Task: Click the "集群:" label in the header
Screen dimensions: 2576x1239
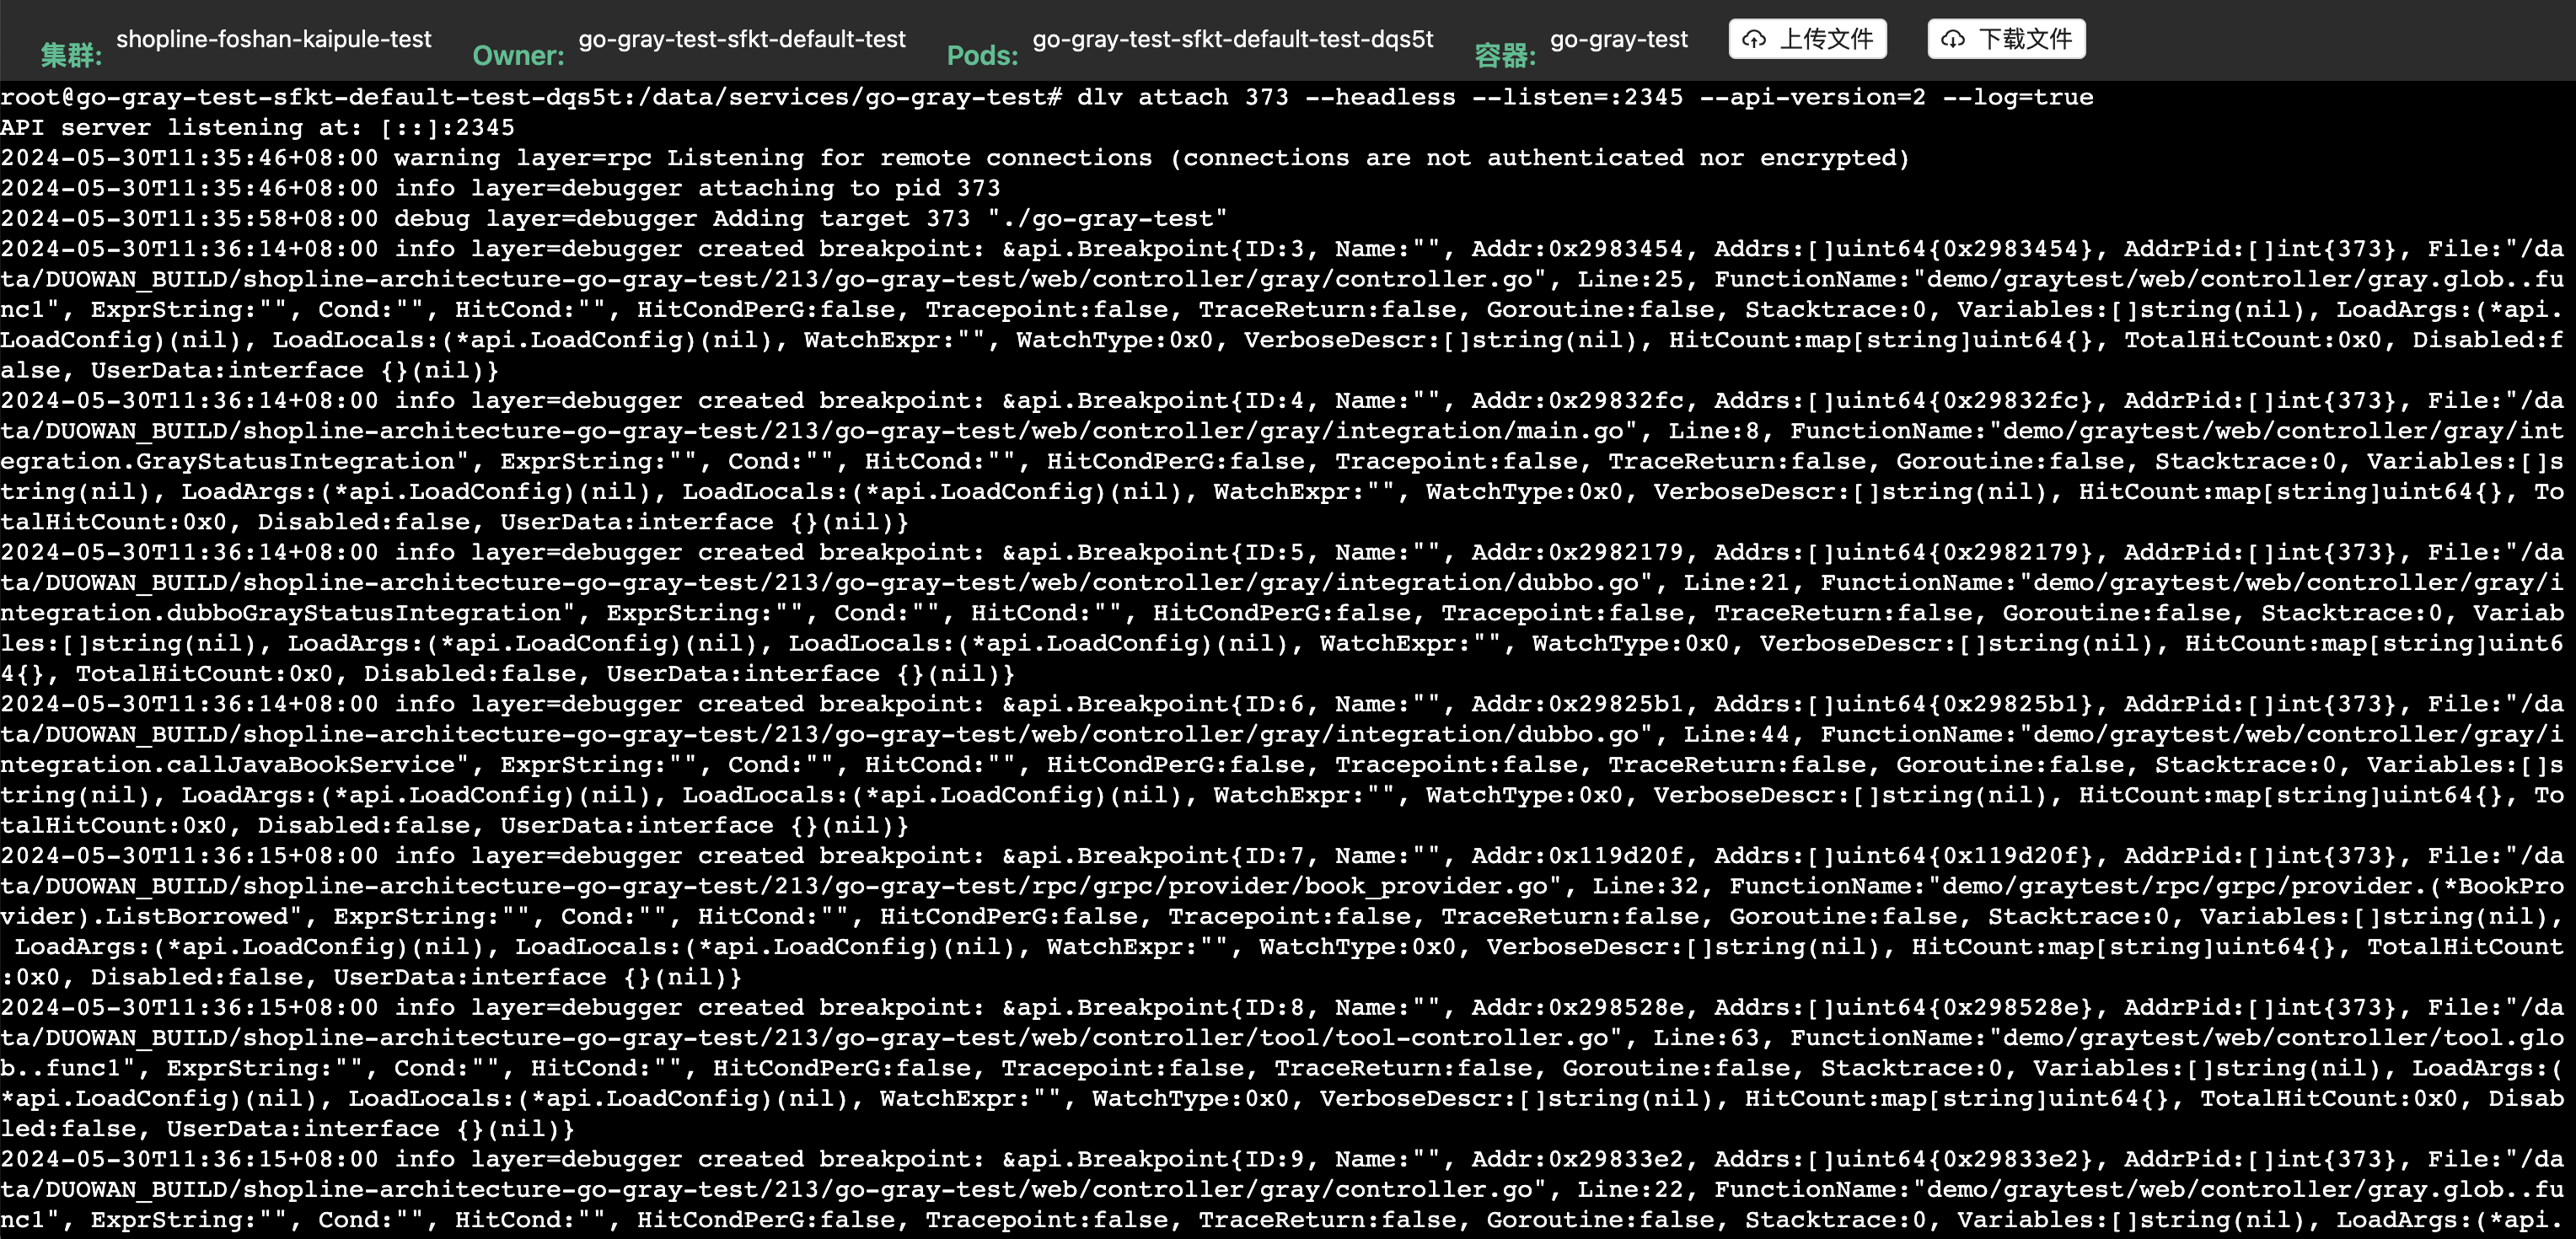Action: [71, 55]
